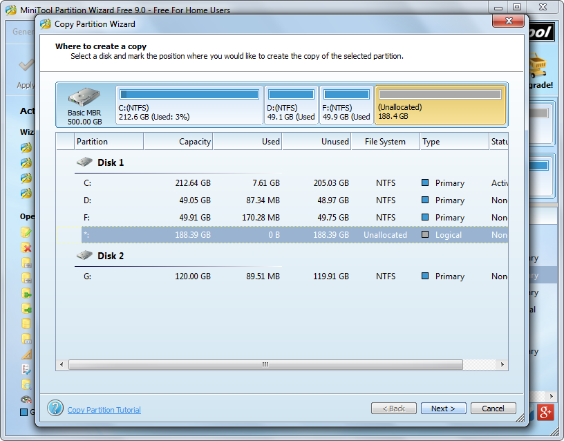
Task: Click the list's right scroll arrow
Action: point(502,365)
